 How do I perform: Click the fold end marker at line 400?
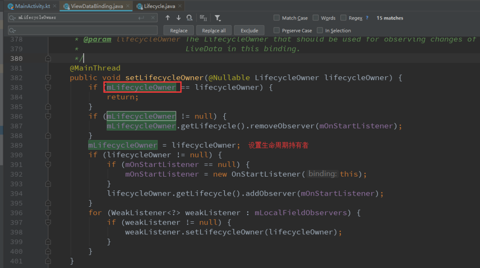pos(48,252)
